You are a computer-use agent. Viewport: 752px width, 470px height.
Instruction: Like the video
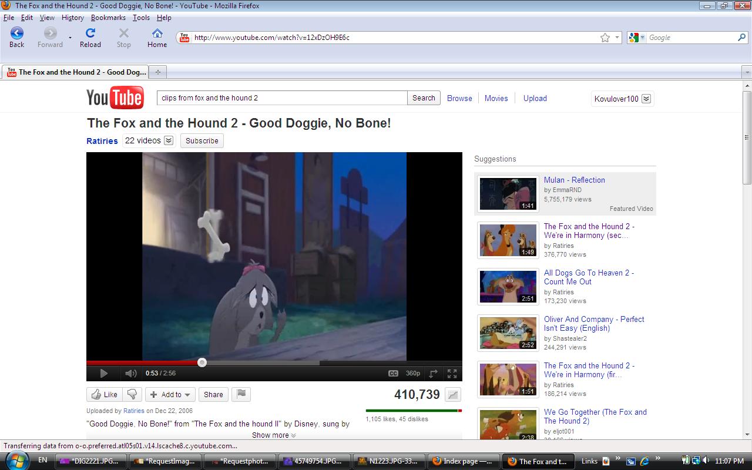pyautogui.click(x=103, y=394)
